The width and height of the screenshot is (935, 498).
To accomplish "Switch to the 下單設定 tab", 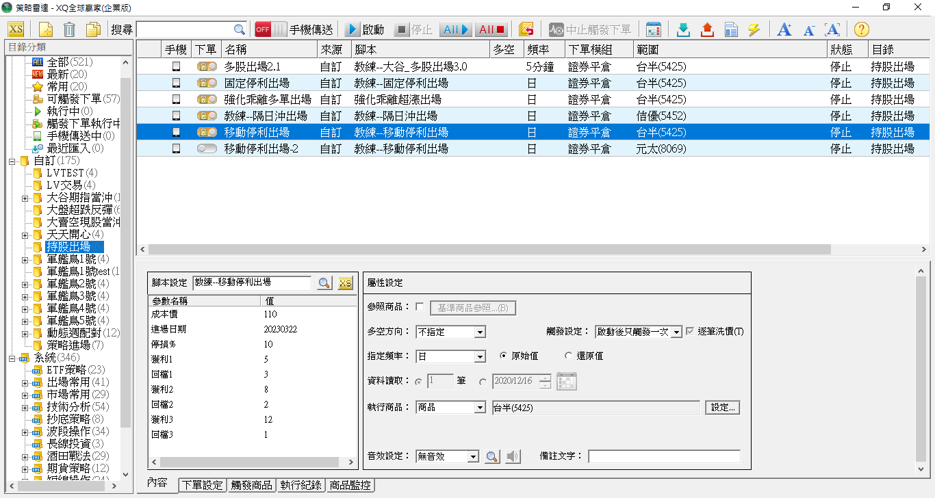I will point(202,485).
